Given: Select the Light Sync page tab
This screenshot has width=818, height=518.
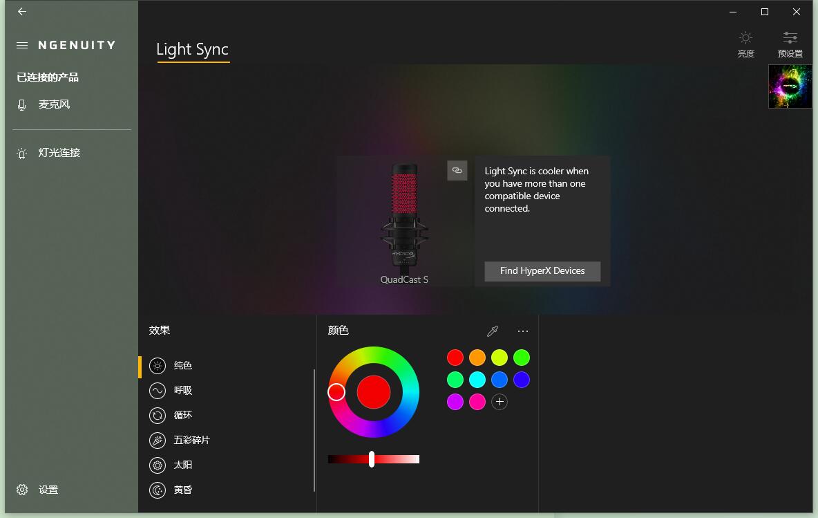Looking at the screenshot, I should point(193,50).
